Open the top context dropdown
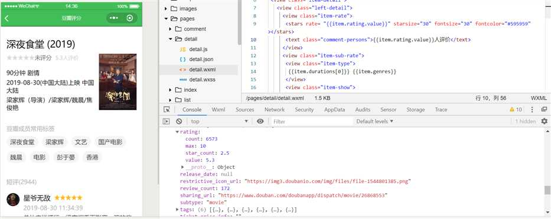The image size is (551, 219). tap(220, 121)
